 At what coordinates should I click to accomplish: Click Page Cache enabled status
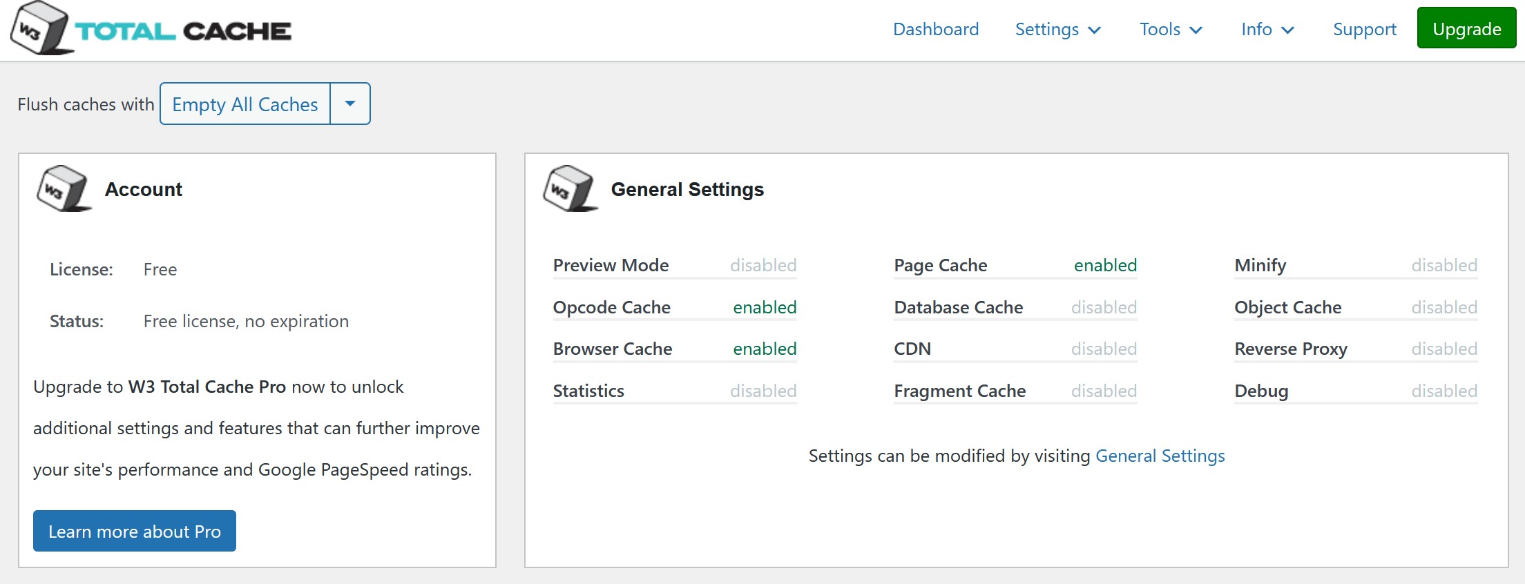point(1105,265)
